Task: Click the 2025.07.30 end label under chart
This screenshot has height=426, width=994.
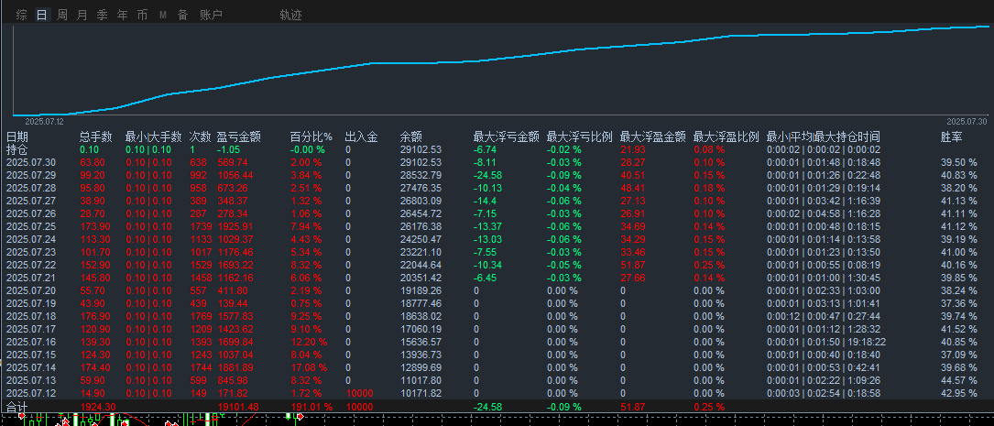Action: pos(967,121)
